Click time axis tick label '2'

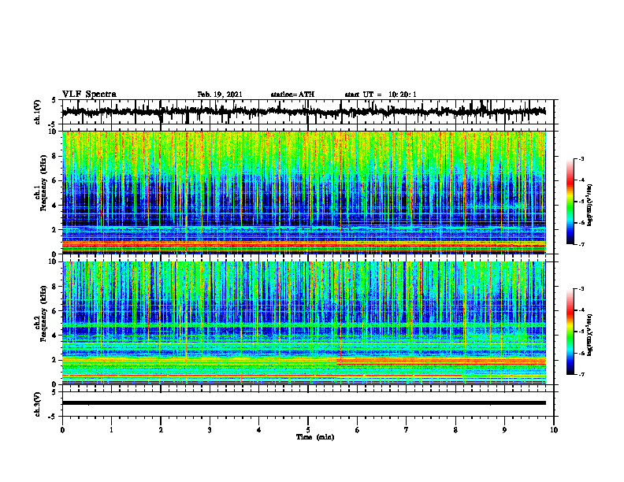[161, 430]
